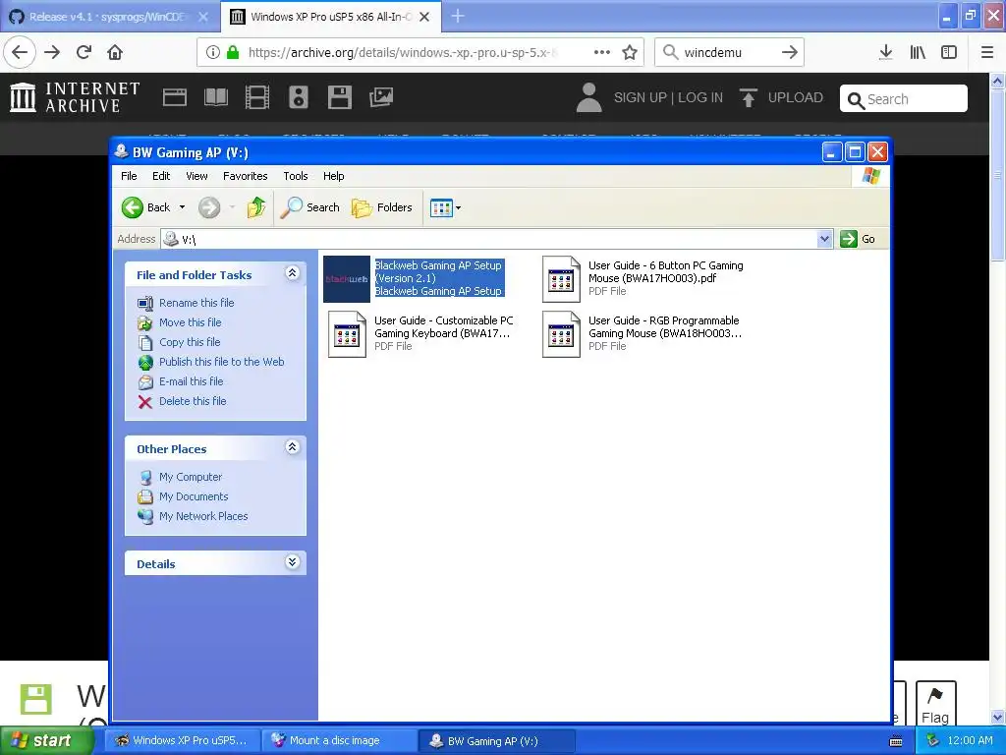
Task: Select the Blackweb Gaming AP Setup icon
Action: tap(347, 279)
